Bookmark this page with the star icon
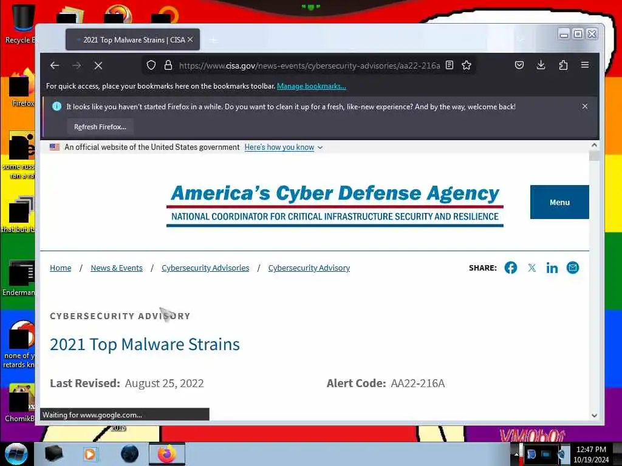Viewport: 622px width, 466px height. [466, 66]
